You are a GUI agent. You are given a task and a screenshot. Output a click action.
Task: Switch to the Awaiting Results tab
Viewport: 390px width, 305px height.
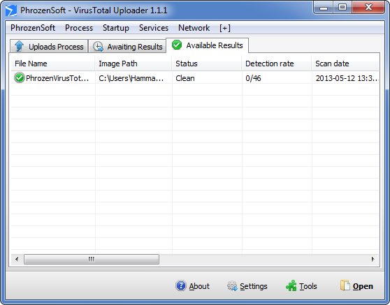[x=127, y=46]
